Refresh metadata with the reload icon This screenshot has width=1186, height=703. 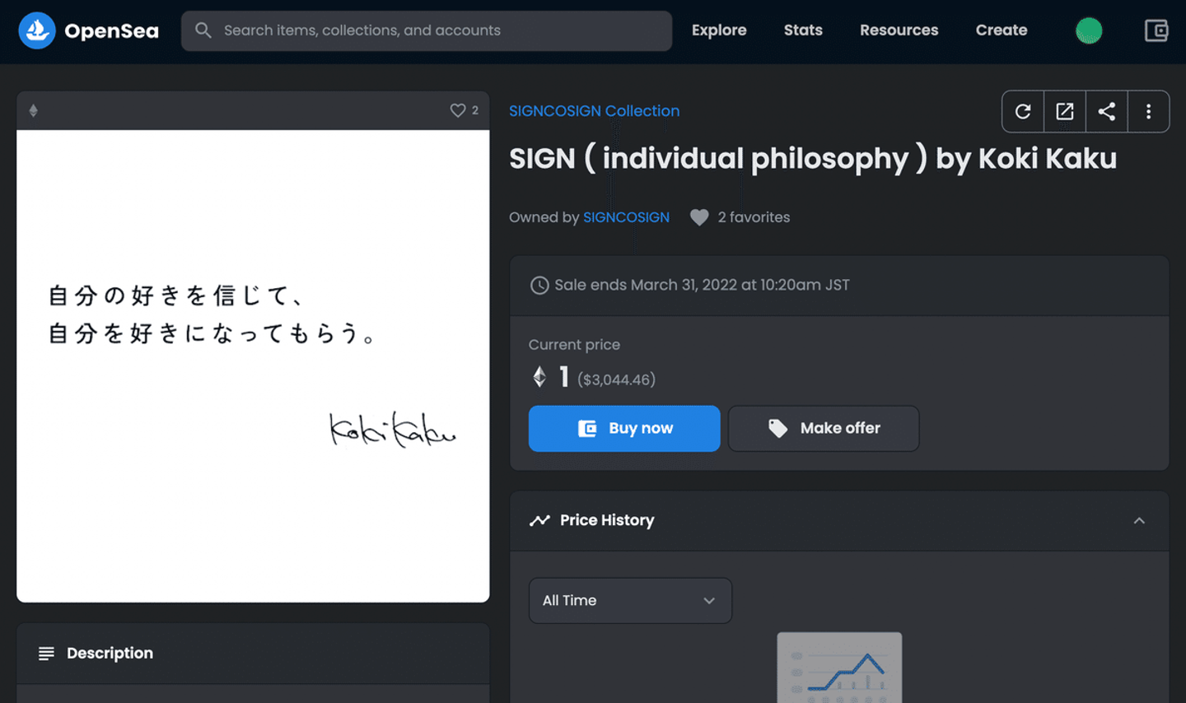click(1023, 111)
